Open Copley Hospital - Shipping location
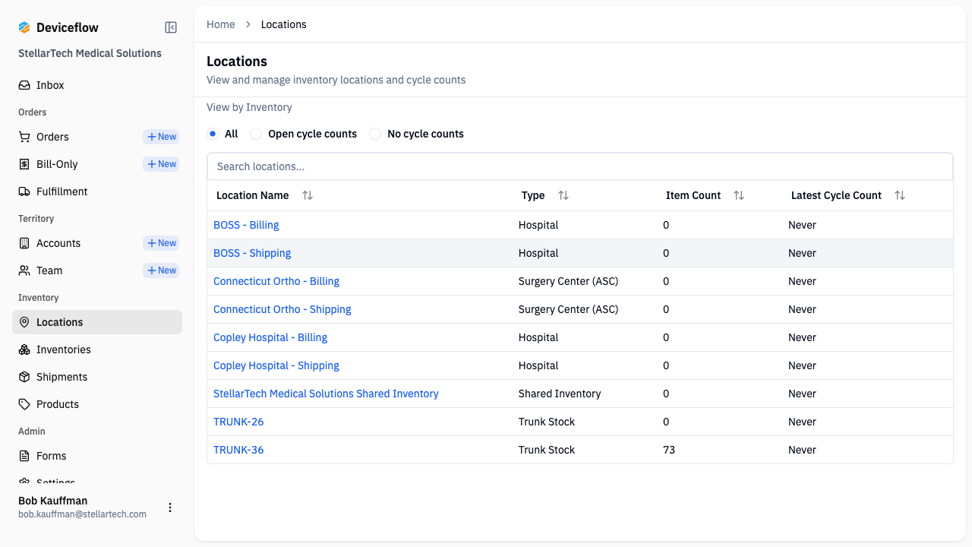The height and width of the screenshot is (547, 972). 276,365
